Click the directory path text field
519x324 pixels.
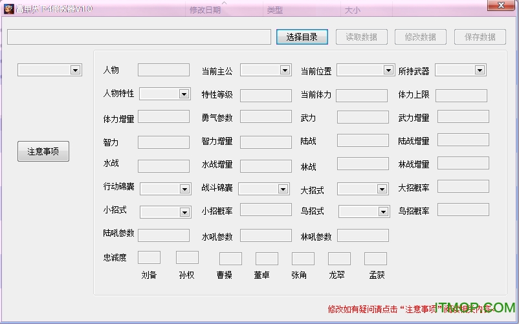pos(138,37)
